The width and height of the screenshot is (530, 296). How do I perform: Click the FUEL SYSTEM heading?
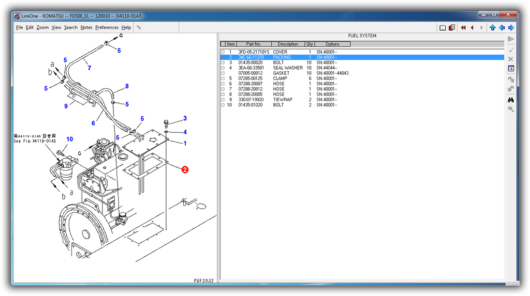[x=362, y=36]
